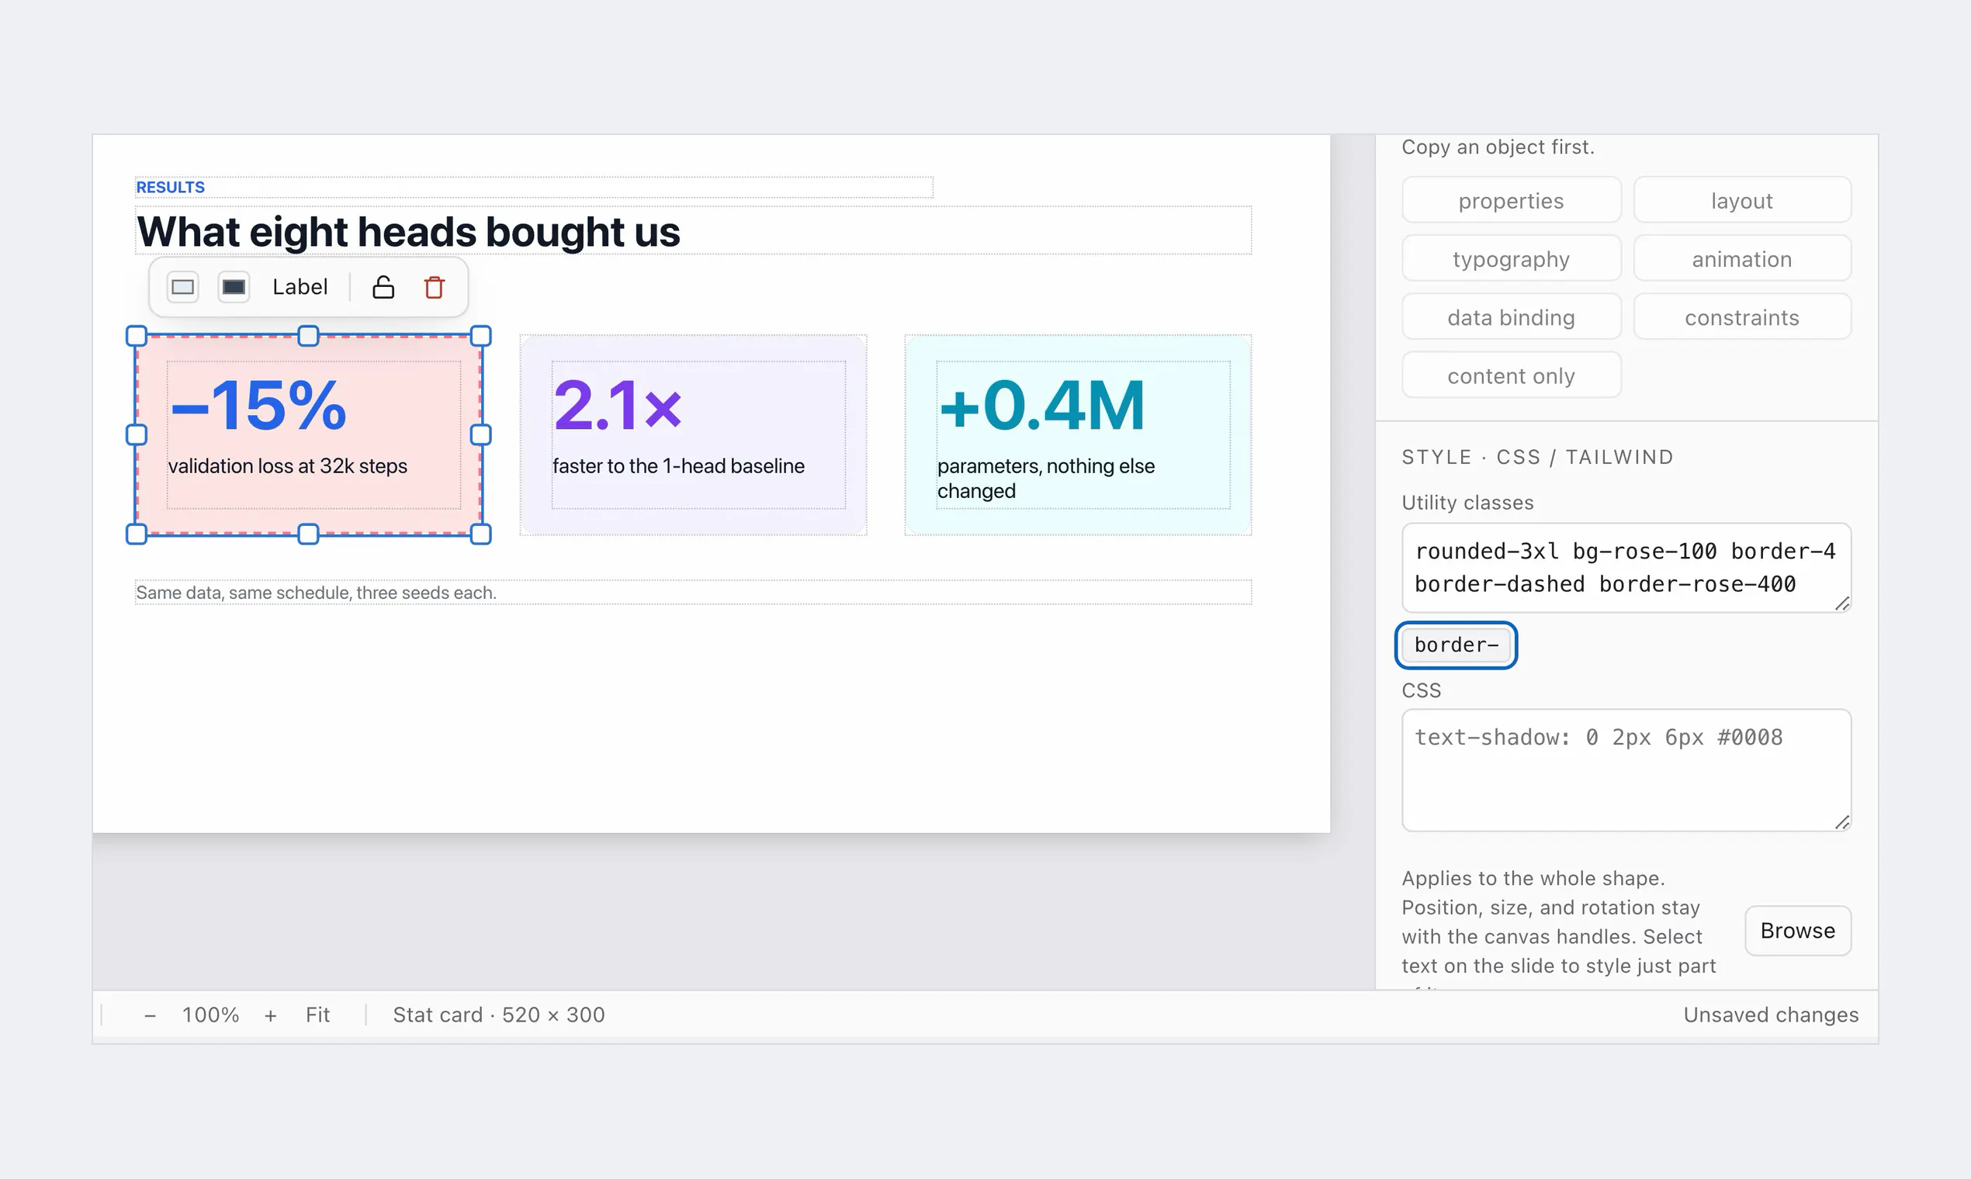Select the 2.1× stat card
The height and width of the screenshot is (1179, 1971).
pyautogui.click(x=693, y=434)
